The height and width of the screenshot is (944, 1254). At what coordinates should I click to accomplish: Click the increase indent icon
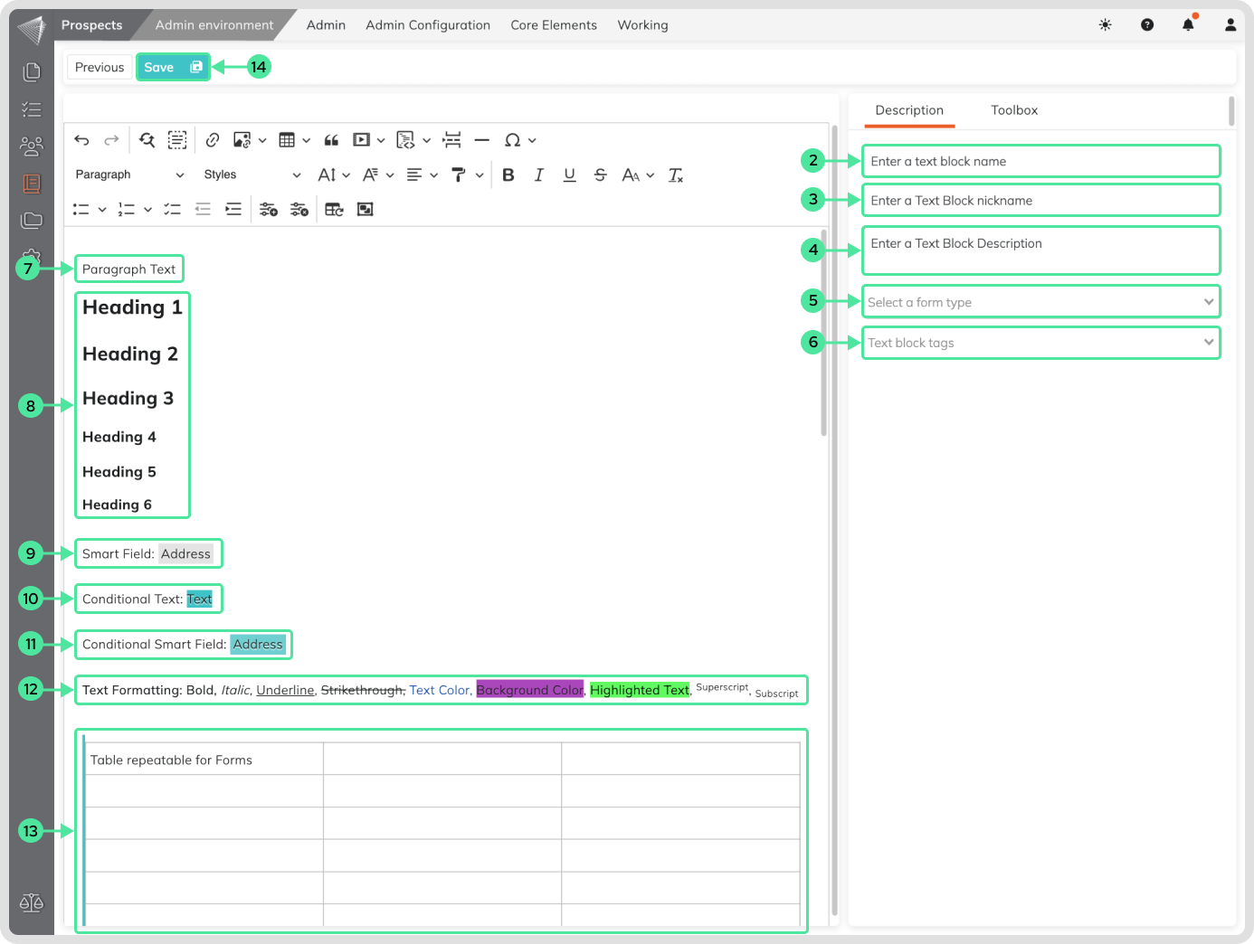[233, 210]
